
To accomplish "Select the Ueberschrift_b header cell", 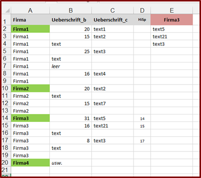I will (70, 20).
